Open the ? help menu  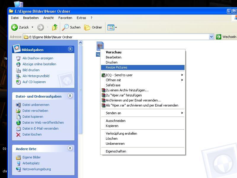[92, 18]
